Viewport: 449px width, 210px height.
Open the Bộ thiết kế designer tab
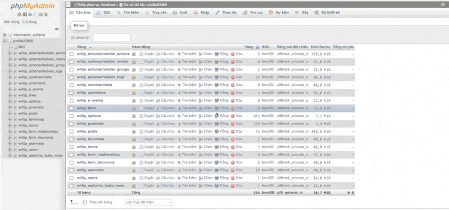point(327,12)
